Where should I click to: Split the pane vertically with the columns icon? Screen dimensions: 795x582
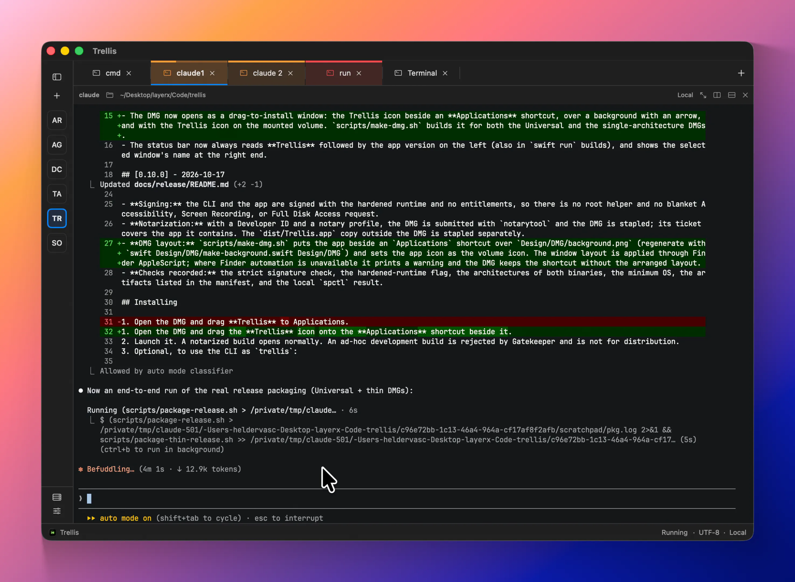pos(717,95)
